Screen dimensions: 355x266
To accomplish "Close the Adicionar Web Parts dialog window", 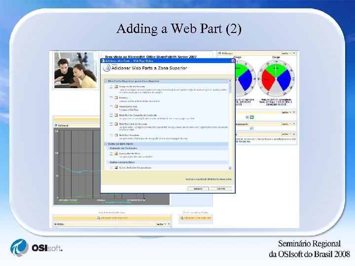I will pyautogui.click(x=233, y=61).
